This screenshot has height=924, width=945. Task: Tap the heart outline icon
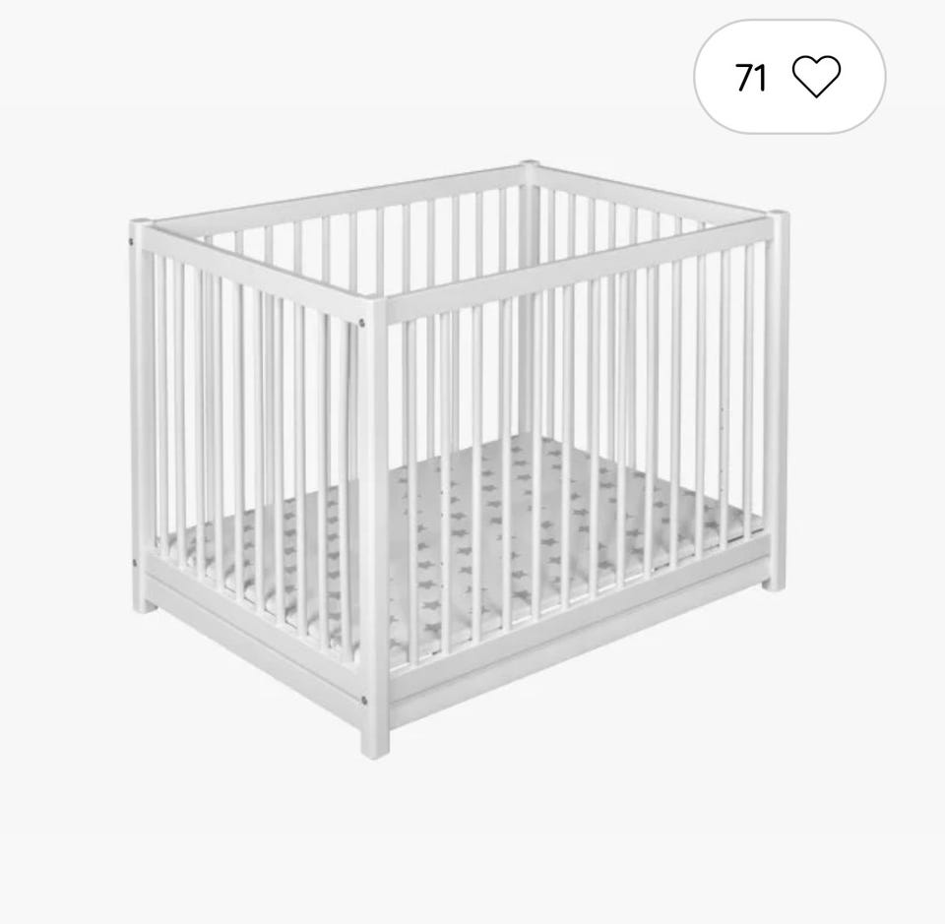[x=816, y=77]
